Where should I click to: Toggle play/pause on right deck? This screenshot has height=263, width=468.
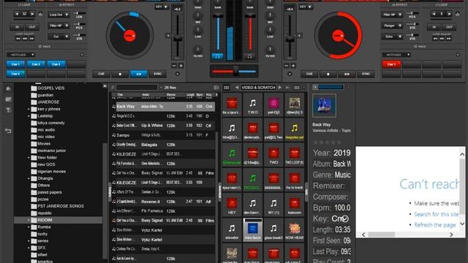point(347,74)
